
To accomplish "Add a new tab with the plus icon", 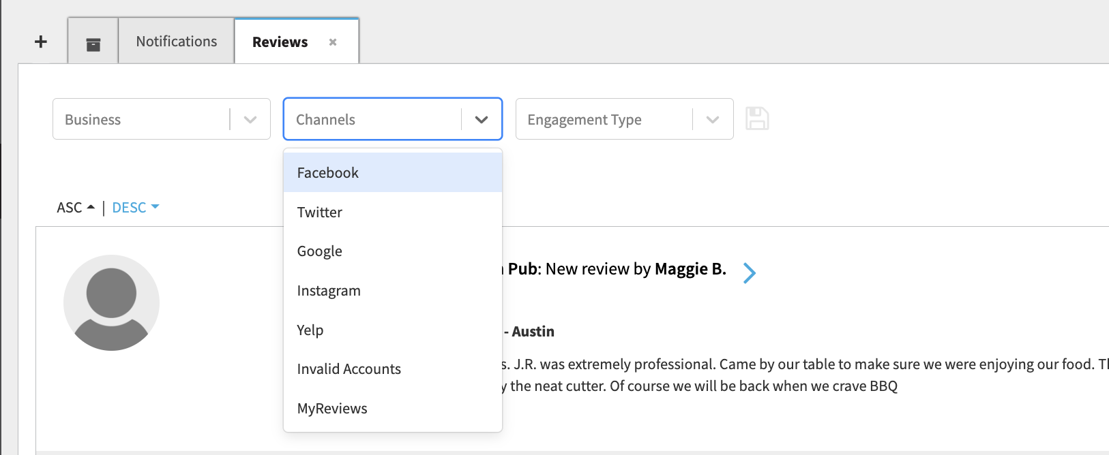I will pos(41,42).
